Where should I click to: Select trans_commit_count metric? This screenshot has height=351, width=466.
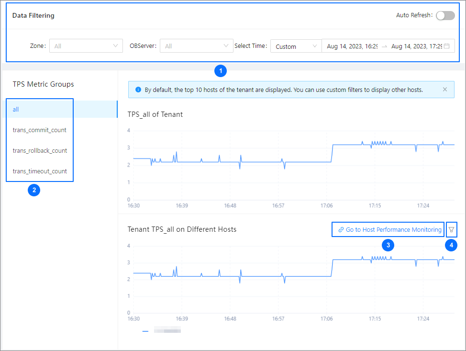[40, 130]
